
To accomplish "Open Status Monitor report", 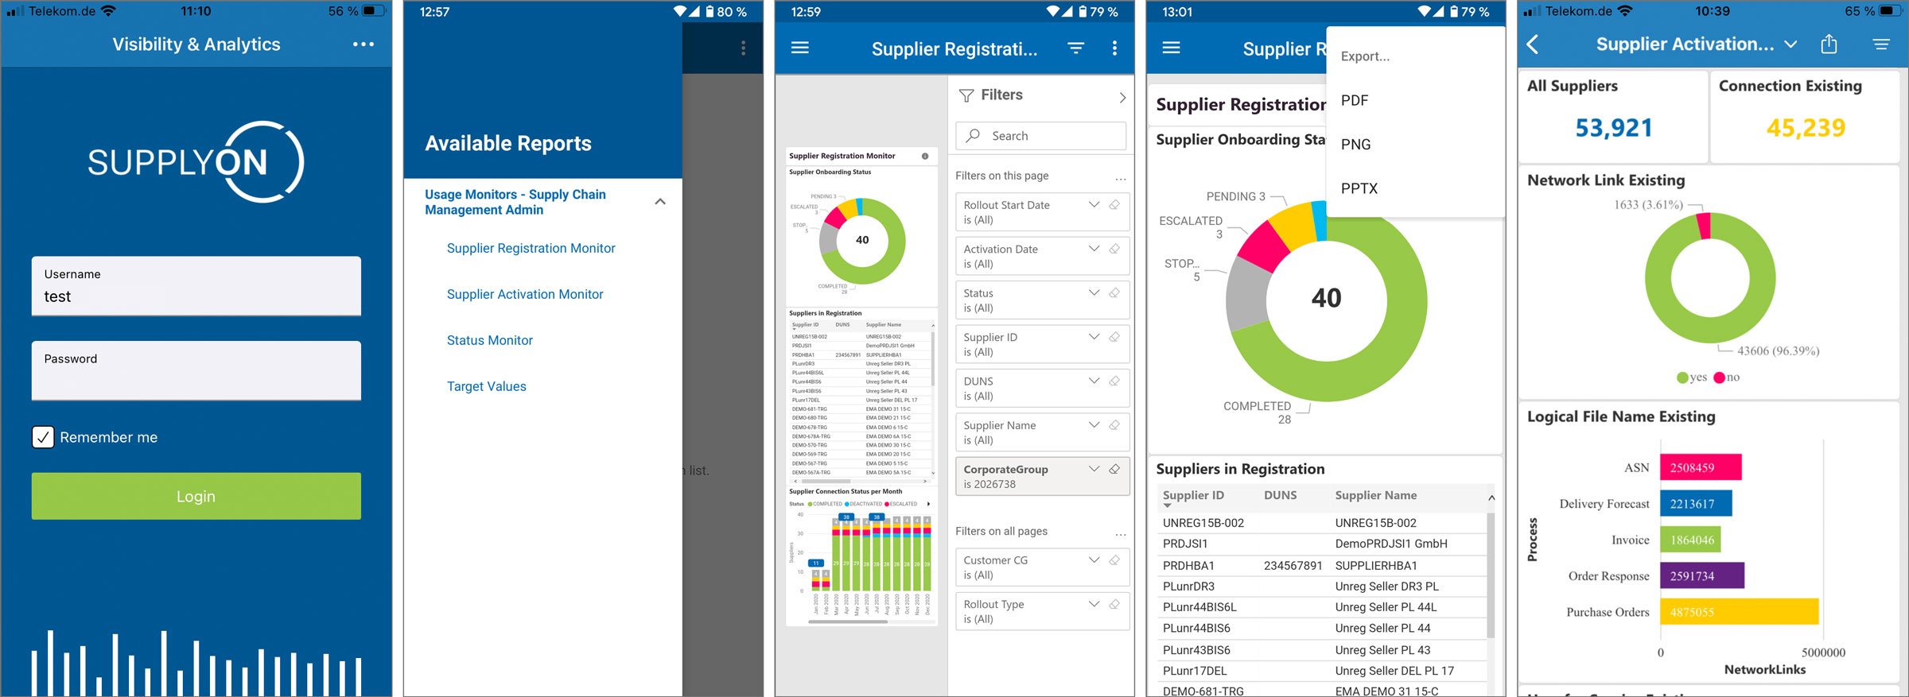I will tap(489, 340).
